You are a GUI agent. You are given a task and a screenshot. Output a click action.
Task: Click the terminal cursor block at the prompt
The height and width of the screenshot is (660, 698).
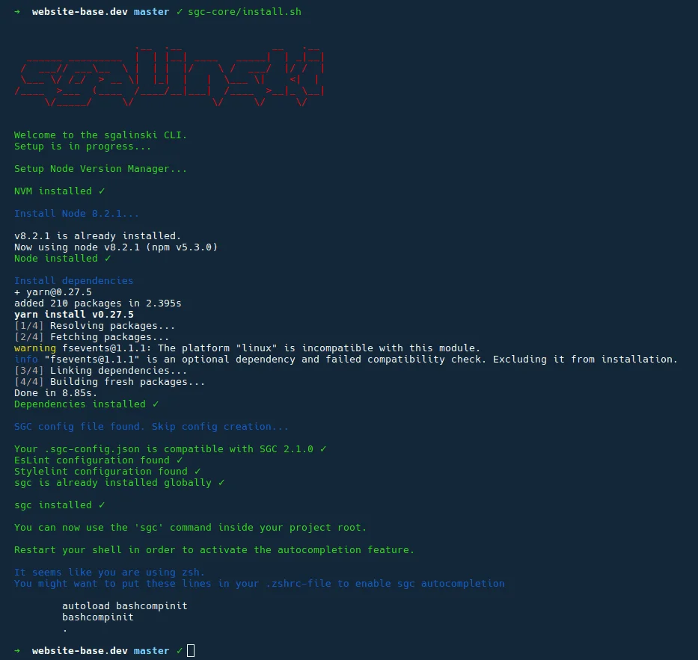point(191,651)
